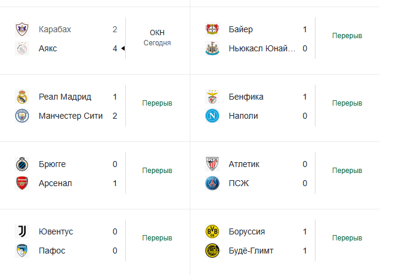The width and height of the screenshot is (402, 275).
Task: Click the Пафос team name
Action: click(x=51, y=251)
